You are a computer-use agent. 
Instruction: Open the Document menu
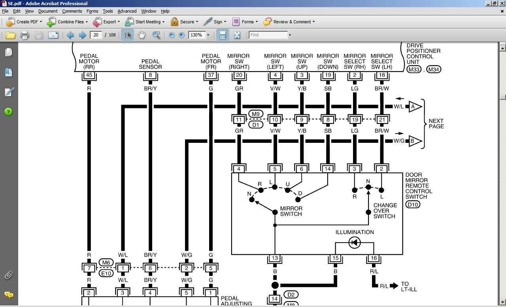pos(48,11)
